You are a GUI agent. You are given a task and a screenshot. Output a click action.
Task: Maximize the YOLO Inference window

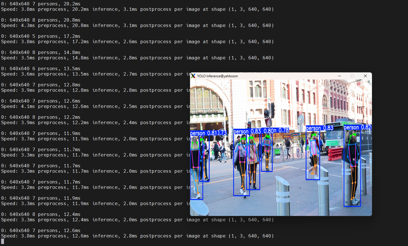pos(352,76)
